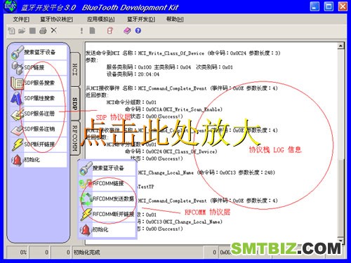Image resolution: width=351 pixels, height=263 pixels.
Task: Click the open folder toolbar icon
Action: [22, 31]
